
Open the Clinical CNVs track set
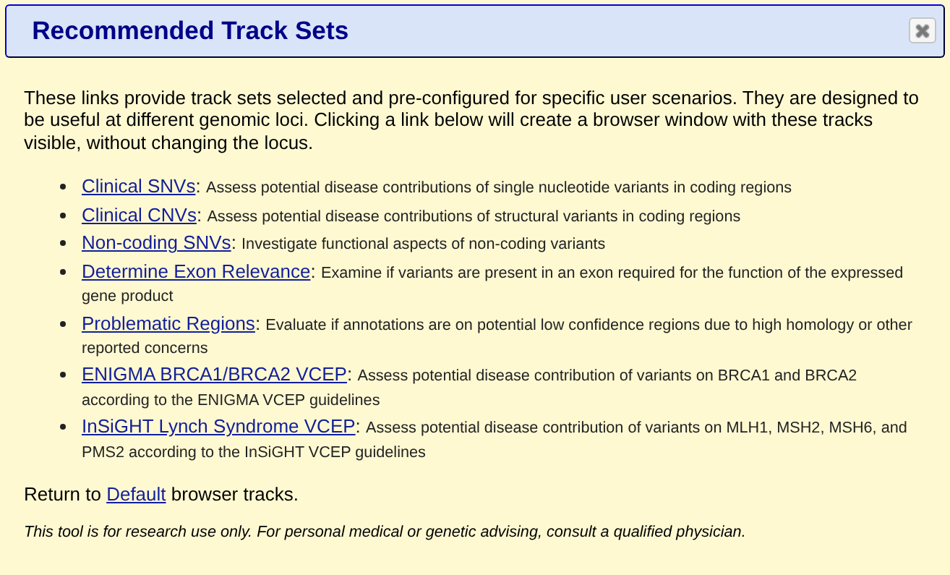[x=139, y=216]
